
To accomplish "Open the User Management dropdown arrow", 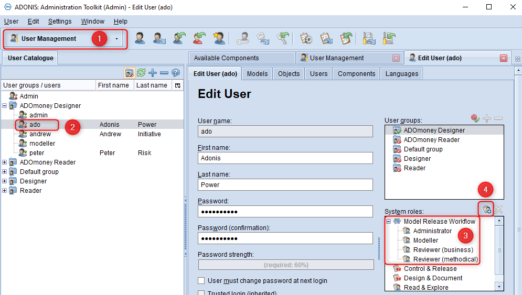I will click(116, 39).
